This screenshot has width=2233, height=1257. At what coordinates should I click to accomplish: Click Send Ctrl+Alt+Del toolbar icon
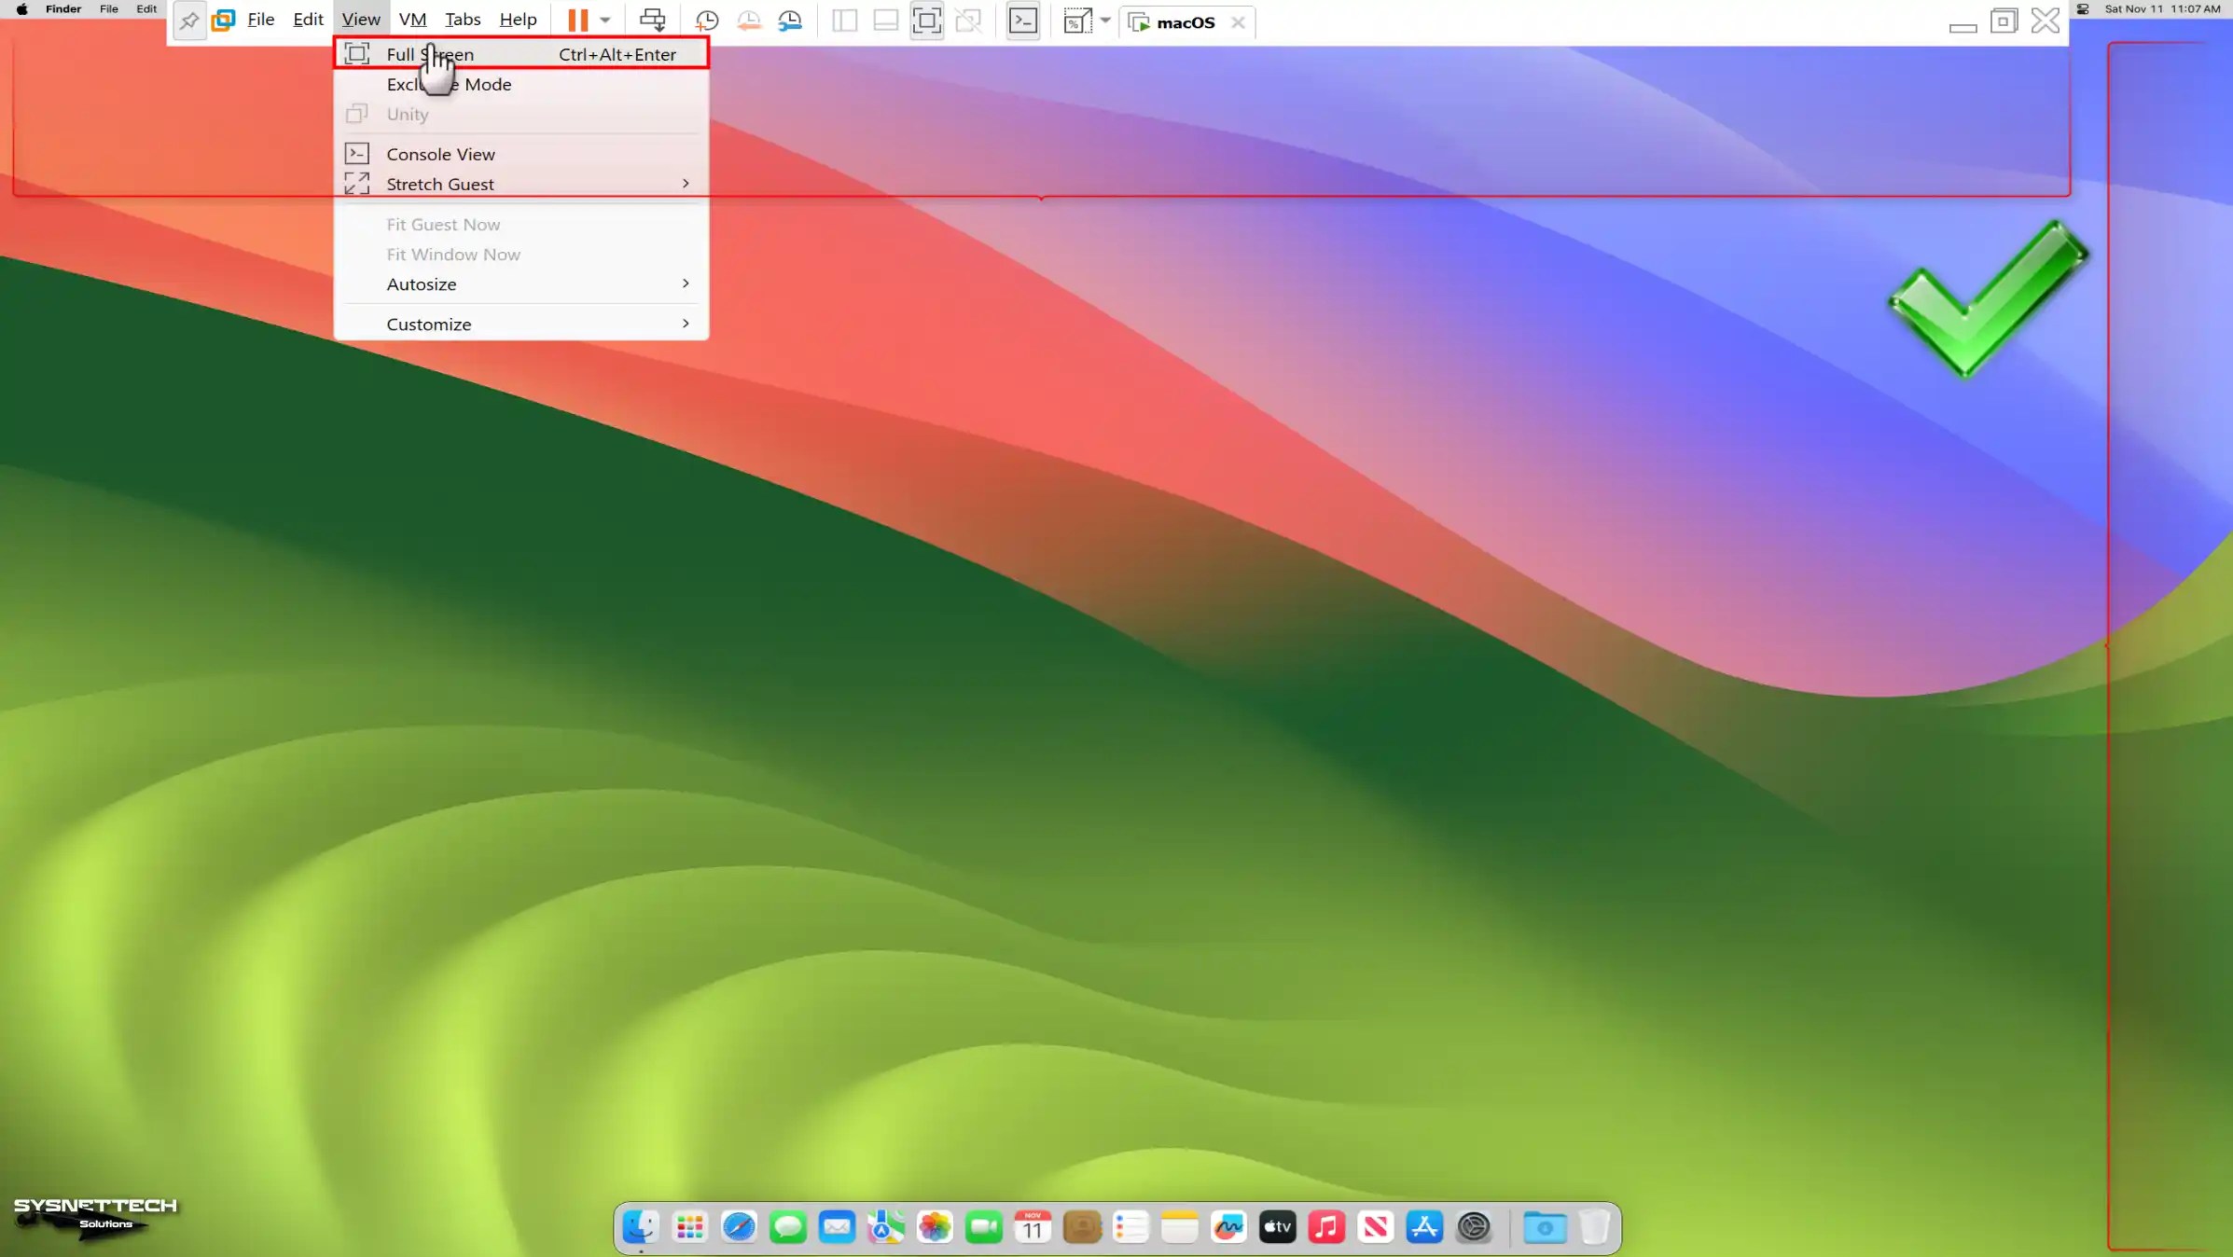coord(653,20)
